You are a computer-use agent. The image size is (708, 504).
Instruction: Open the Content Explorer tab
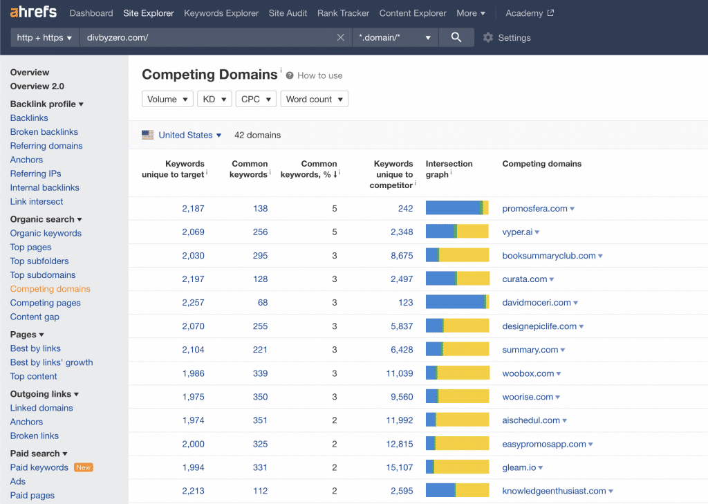(x=413, y=13)
